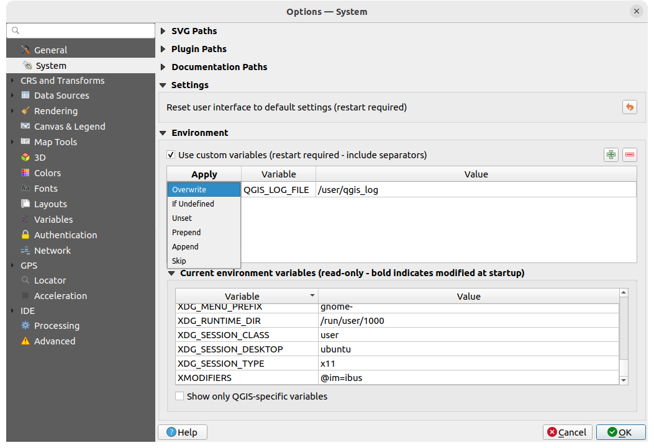Open Authentication via the padlock icon
654x448 pixels.
[x=25, y=235]
